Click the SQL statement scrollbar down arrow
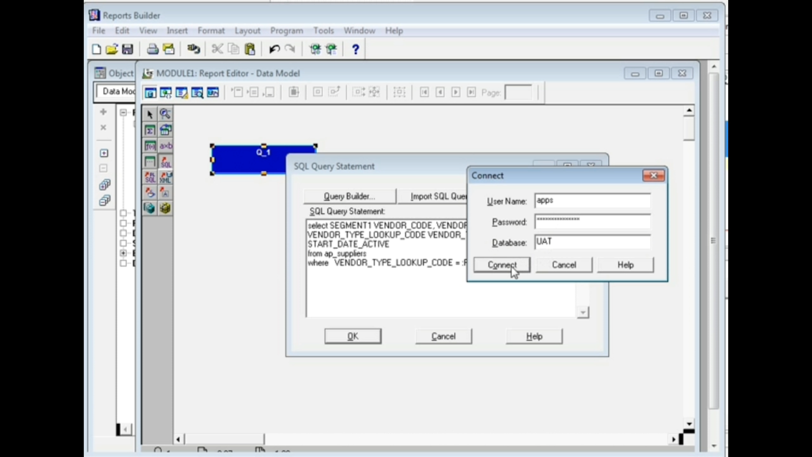Screen dimensions: 812x457 582,312
